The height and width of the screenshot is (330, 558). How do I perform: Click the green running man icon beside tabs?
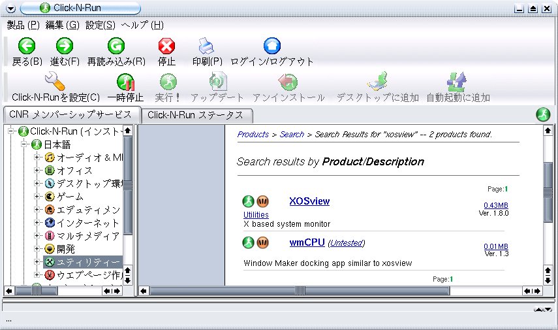[543, 114]
